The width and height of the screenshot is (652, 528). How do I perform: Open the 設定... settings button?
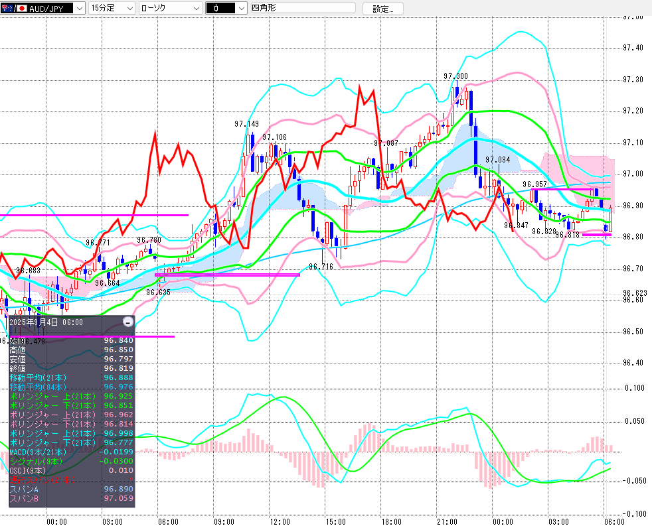tap(383, 9)
